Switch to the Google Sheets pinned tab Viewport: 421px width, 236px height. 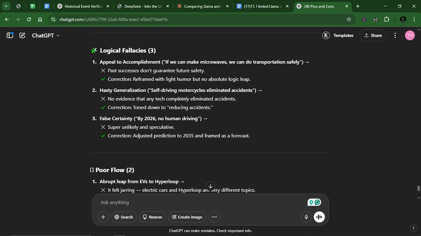pos(33,6)
